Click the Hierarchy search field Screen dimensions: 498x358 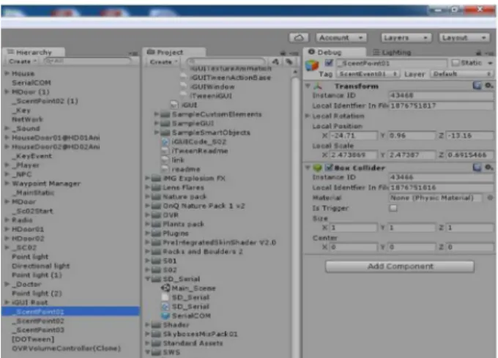87,61
